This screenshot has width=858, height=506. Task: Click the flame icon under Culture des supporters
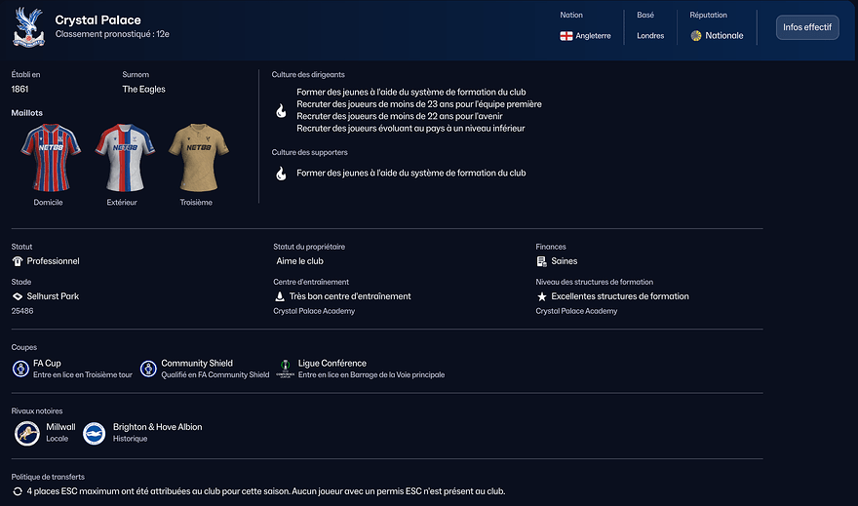point(281,174)
